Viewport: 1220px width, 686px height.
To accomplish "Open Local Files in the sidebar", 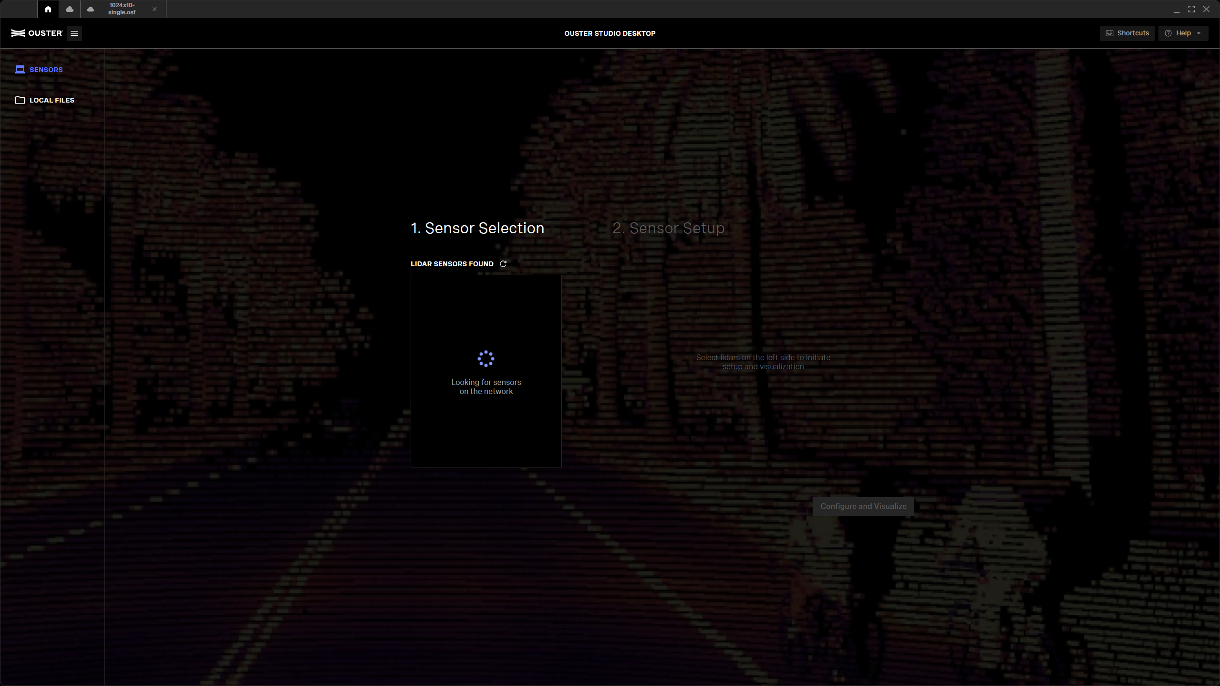I will [x=52, y=100].
